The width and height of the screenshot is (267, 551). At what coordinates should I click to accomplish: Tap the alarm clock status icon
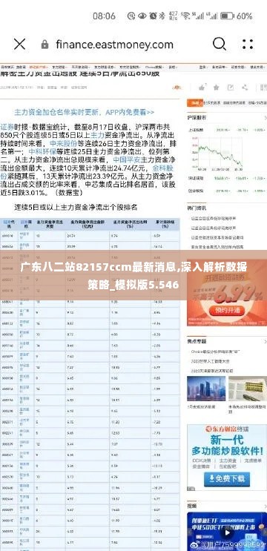pyautogui.click(x=153, y=16)
